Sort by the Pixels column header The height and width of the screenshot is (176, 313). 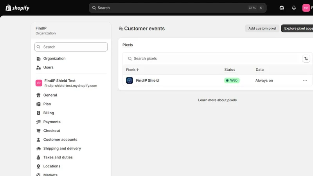coord(132,70)
